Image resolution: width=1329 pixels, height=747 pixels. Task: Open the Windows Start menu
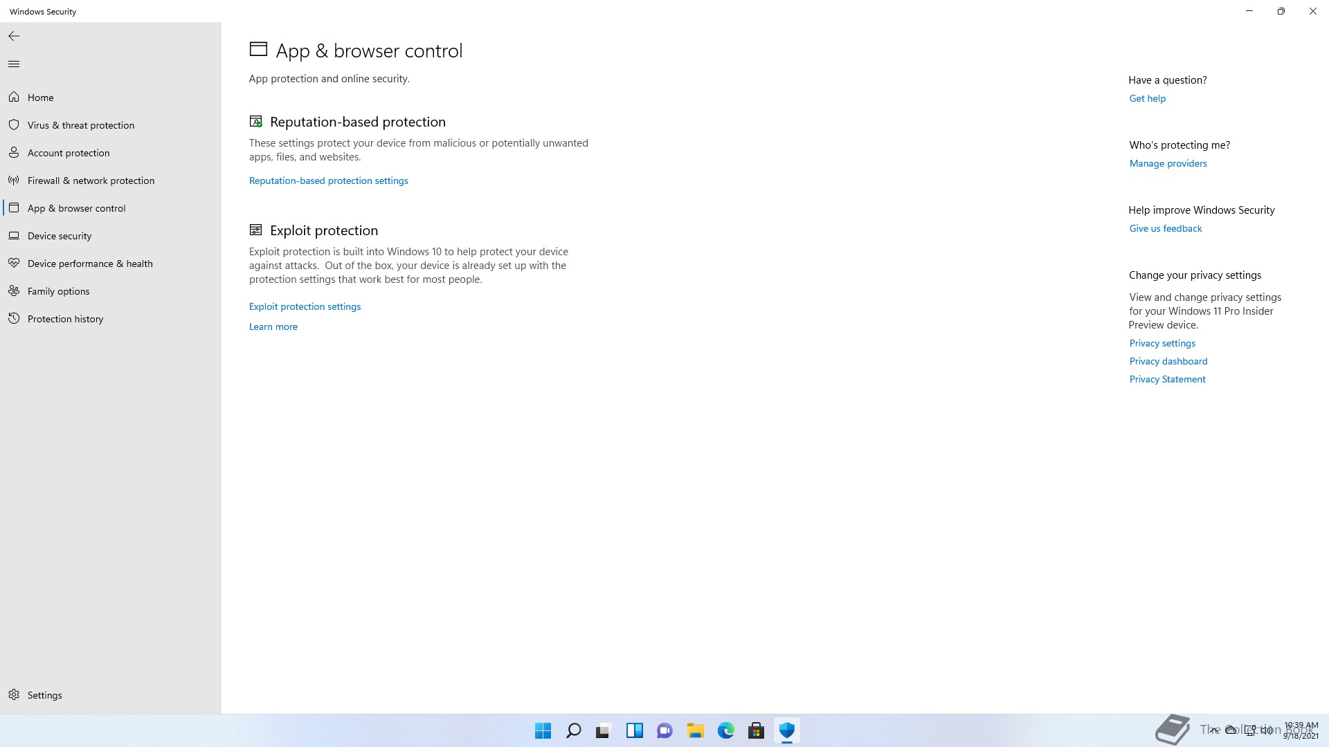point(543,730)
